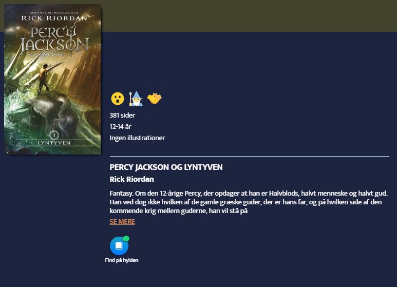Click Rick Riordan name on cover

(54, 18)
